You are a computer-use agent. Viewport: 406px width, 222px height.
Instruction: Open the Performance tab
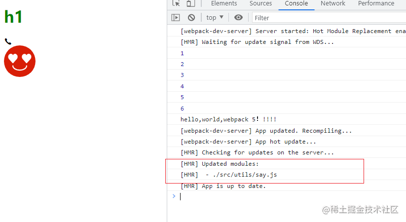click(x=376, y=3)
